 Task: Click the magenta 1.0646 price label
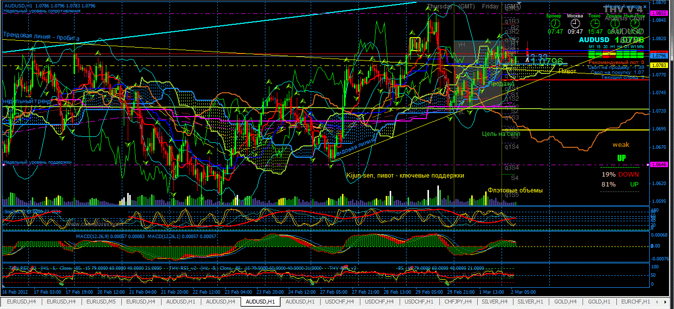point(659,164)
